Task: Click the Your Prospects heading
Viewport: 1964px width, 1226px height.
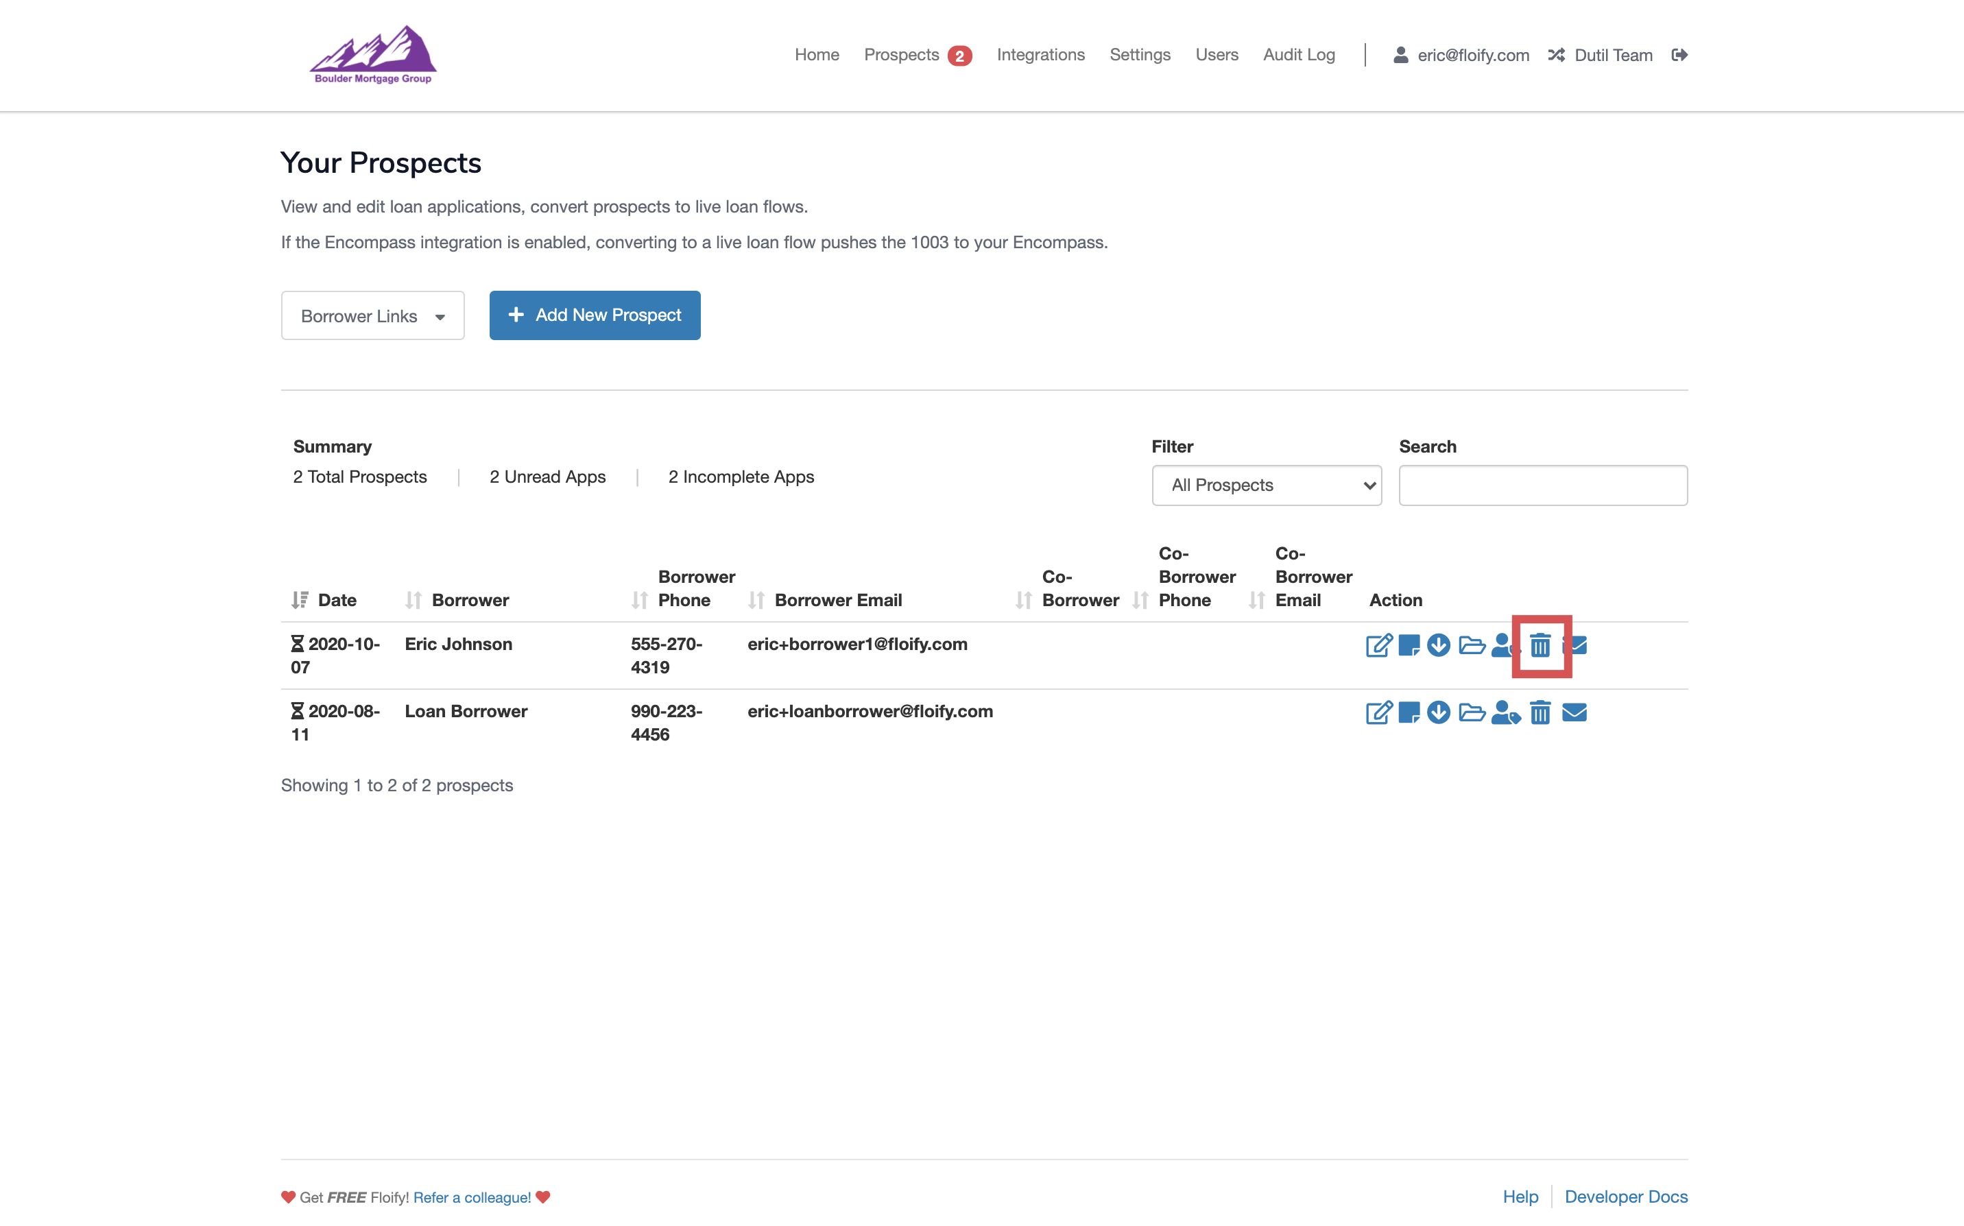Action: 381,163
